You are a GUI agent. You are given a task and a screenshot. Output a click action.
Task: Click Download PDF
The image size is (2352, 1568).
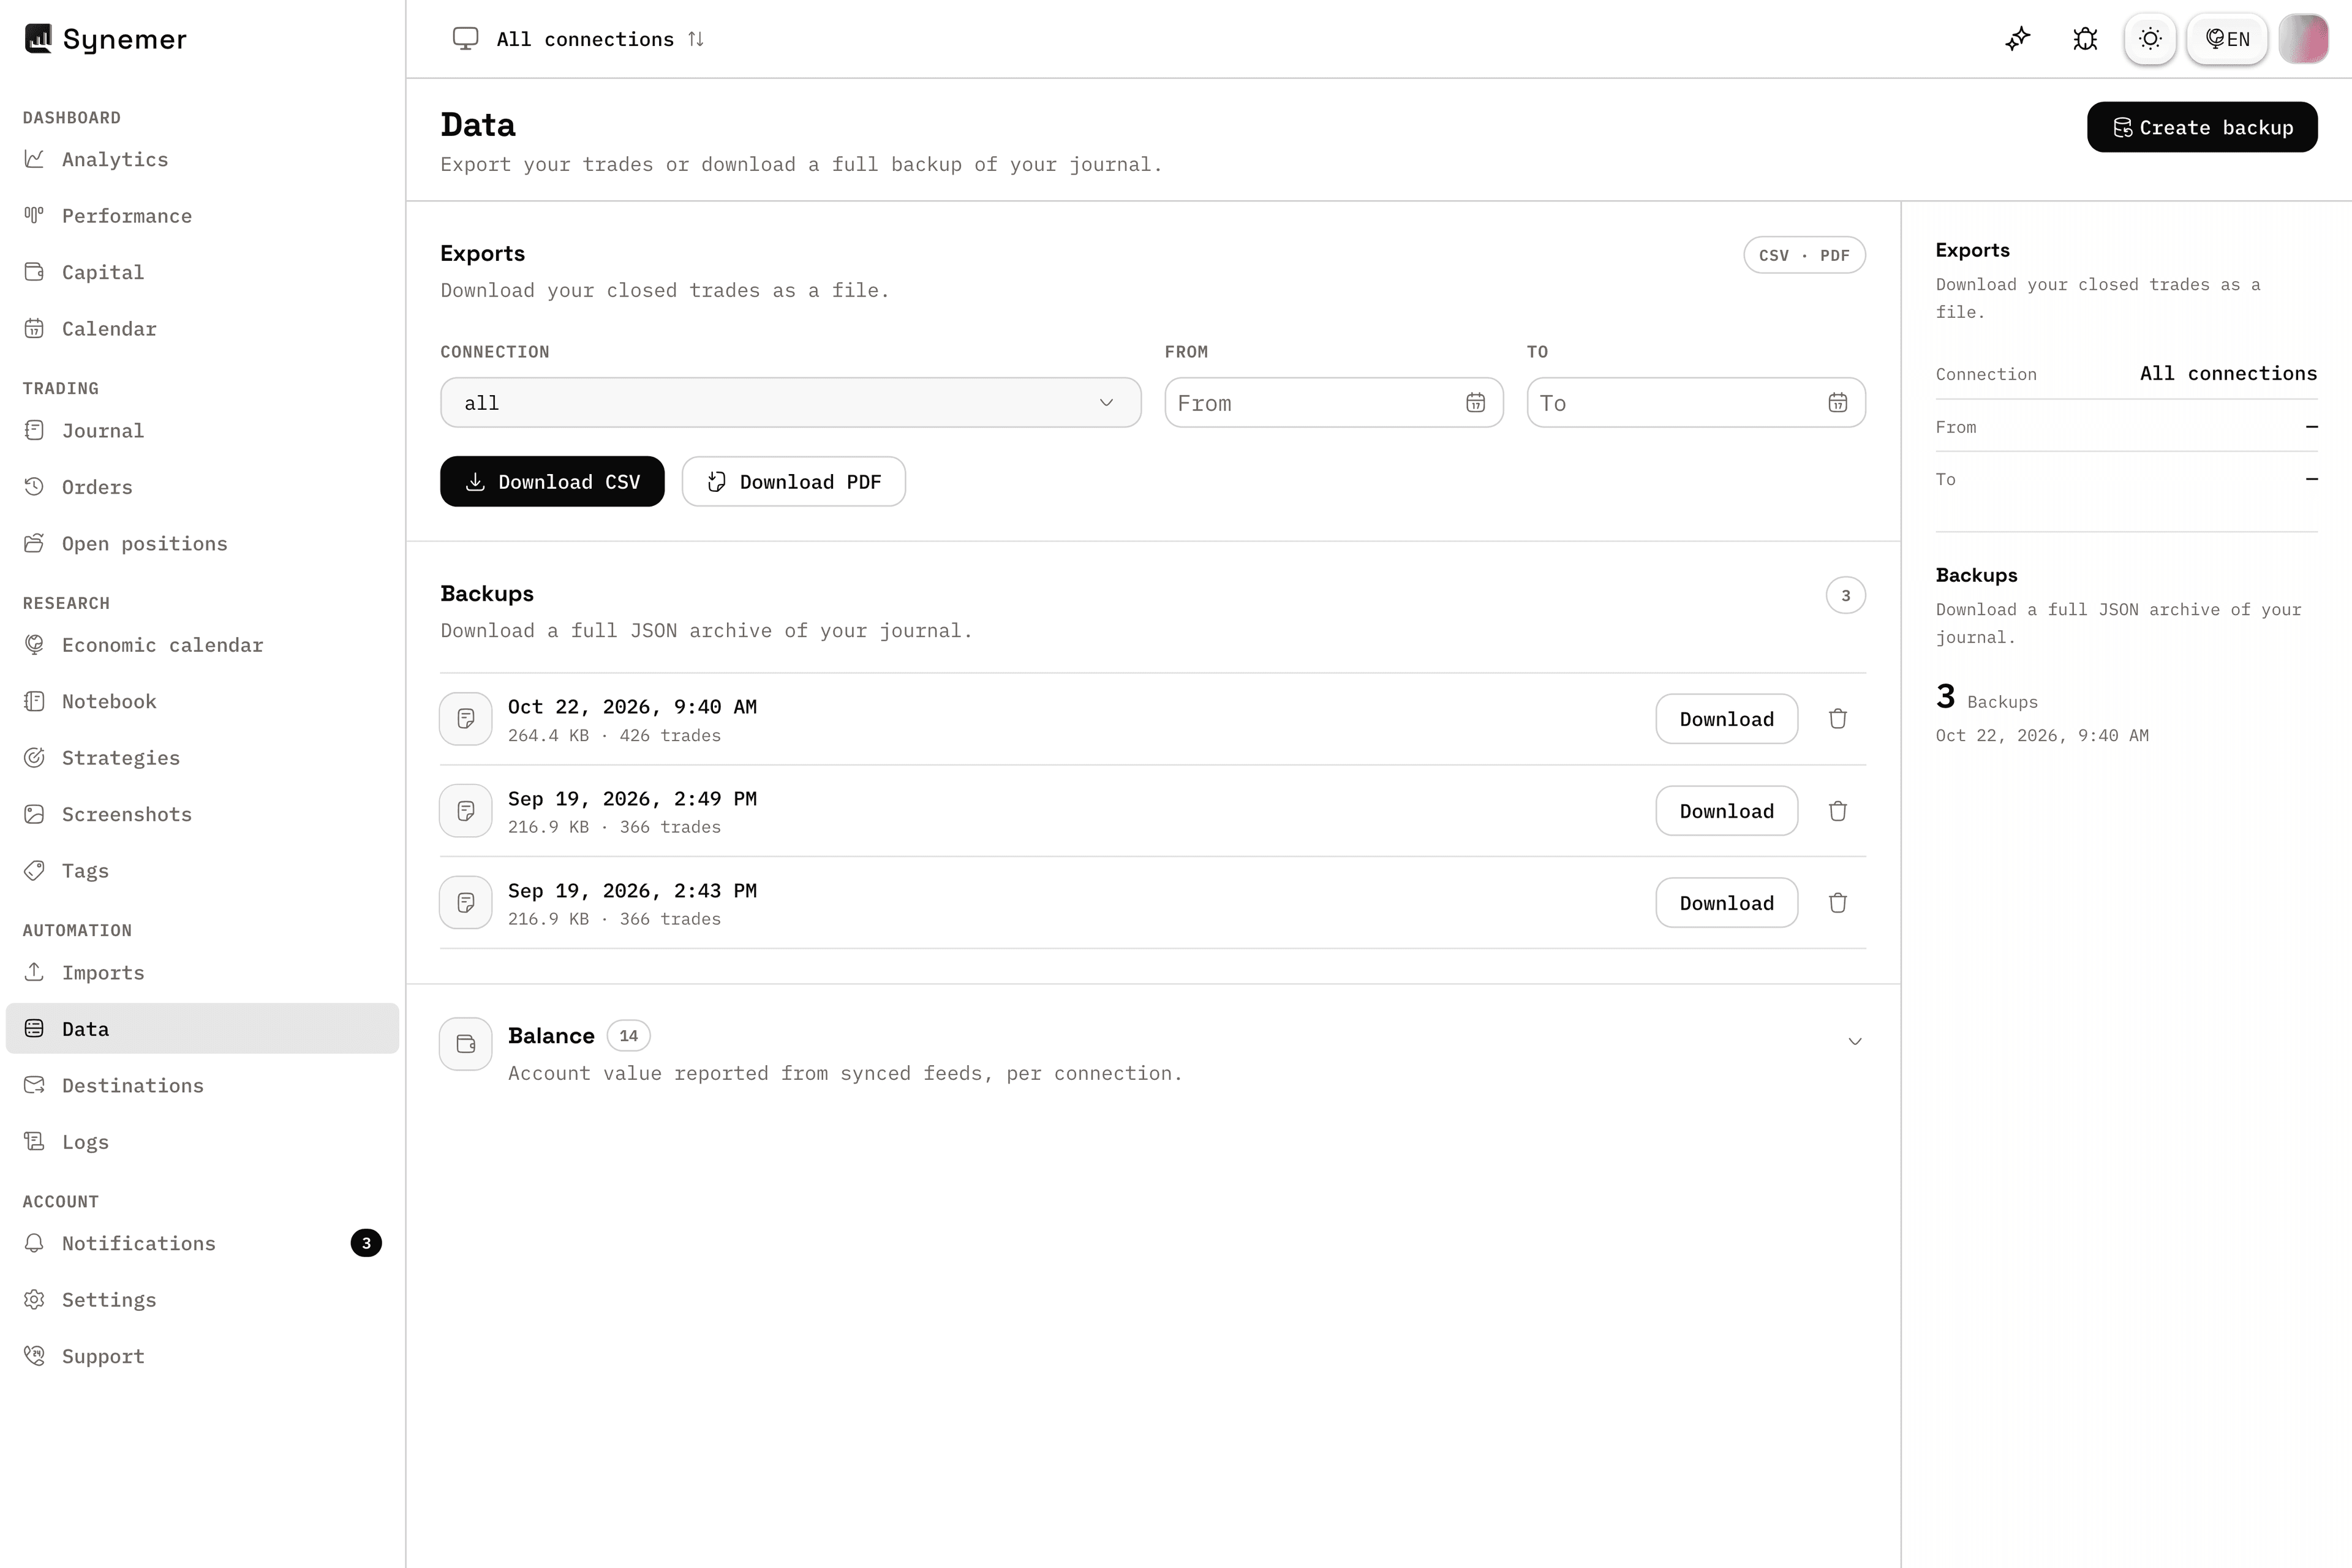(793, 481)
